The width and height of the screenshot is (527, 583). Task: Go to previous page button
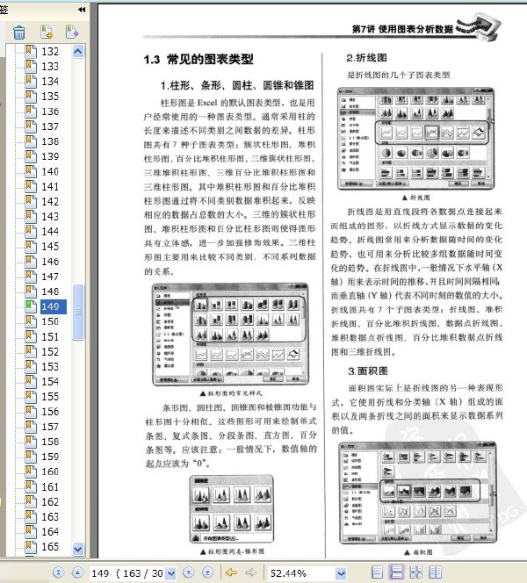click(x=77, y=572)
